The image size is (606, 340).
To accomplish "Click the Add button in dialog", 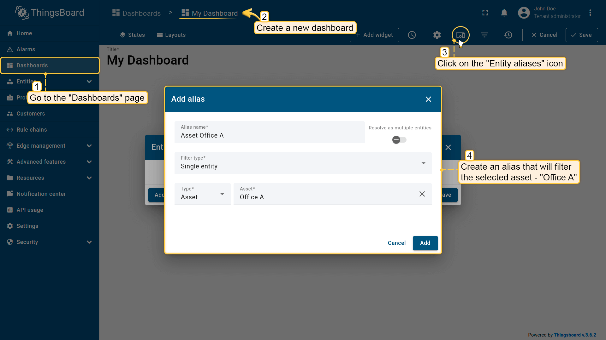I will pyautogui.click(x=425, y=243).
